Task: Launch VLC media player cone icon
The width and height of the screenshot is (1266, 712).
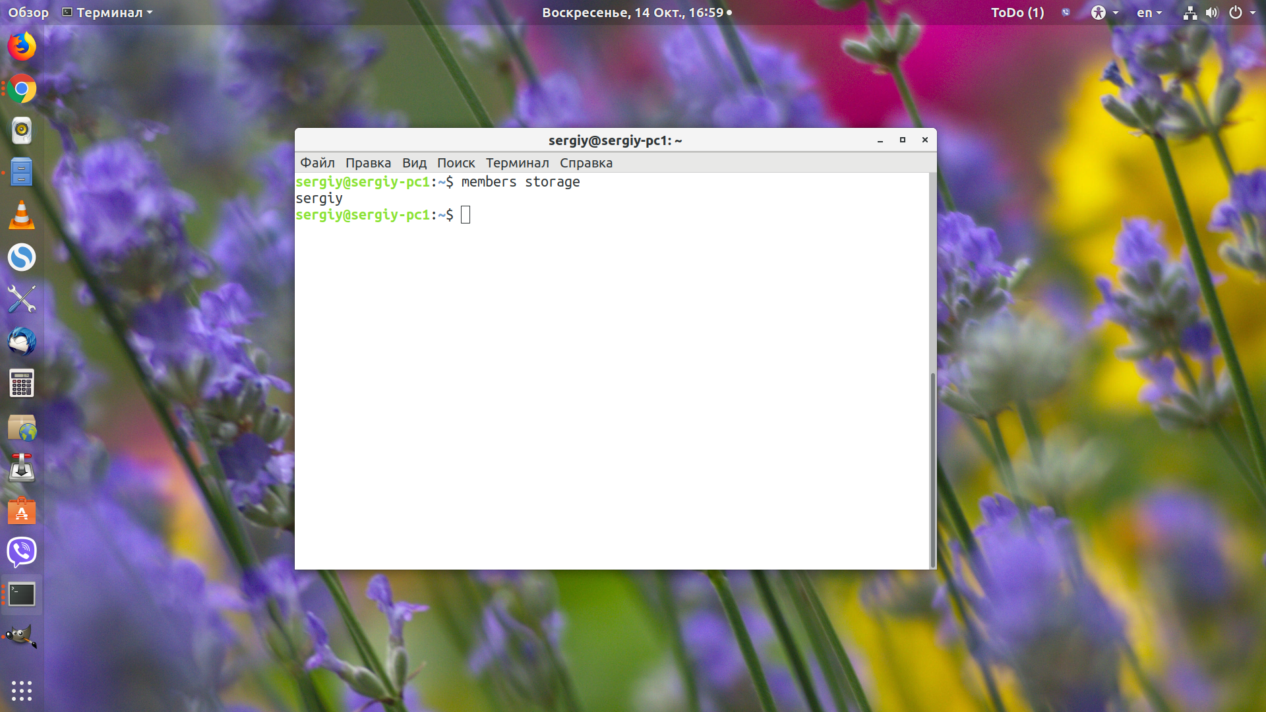Action: tap(22, 215)
